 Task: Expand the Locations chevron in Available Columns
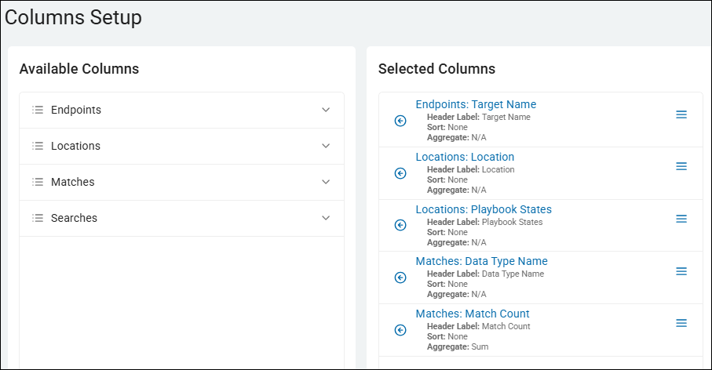[x=326, y=146]
